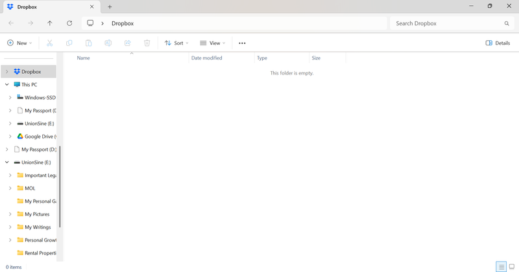Click the navigation pane scrollbar
This screenshot has height=272, width=519.
pyautogui.click(x=60, y=187)
